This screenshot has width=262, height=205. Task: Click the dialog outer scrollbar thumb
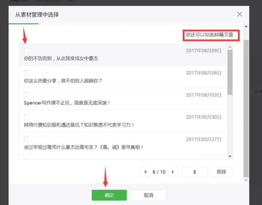pos(246,109)
